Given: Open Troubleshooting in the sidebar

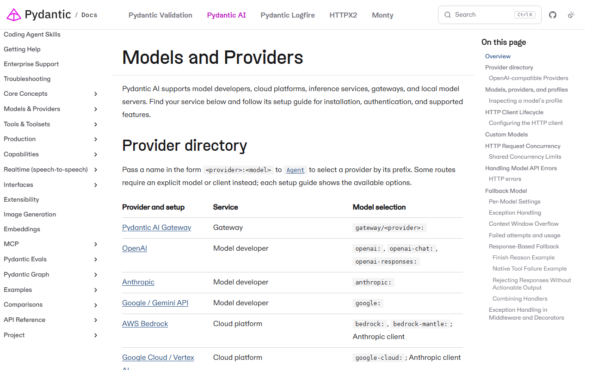Looking at the screenshot, I should pos(27,79).
